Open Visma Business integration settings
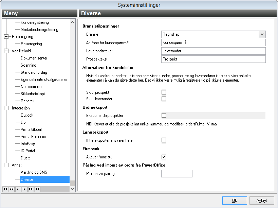 pos(33,137)
